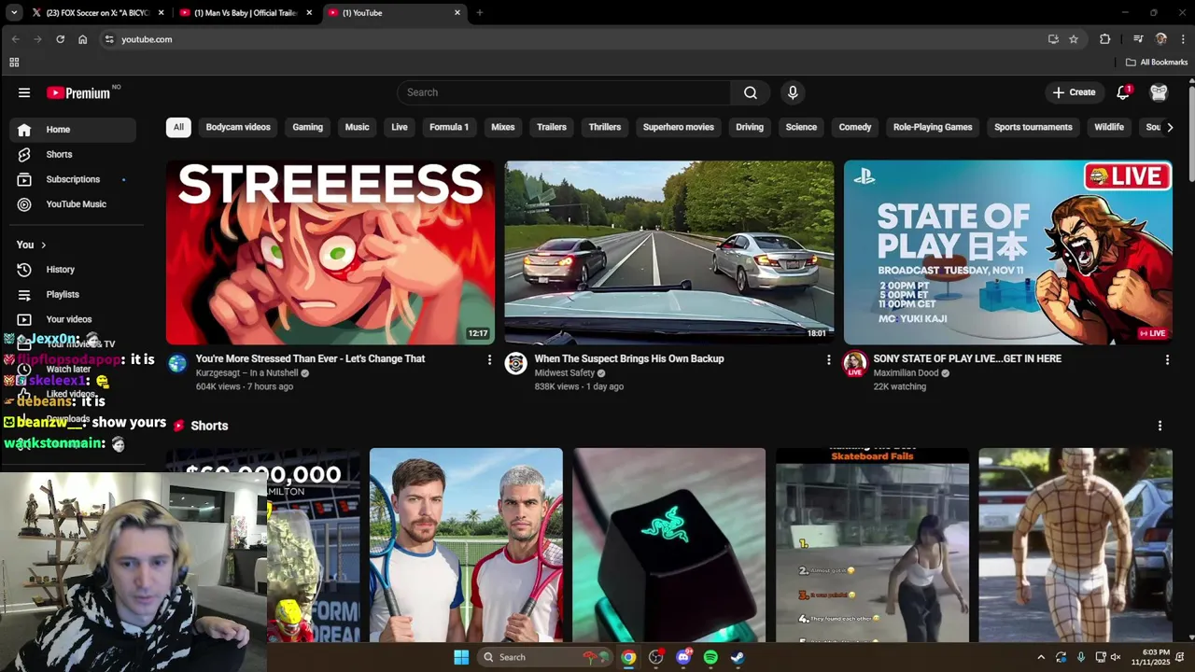This screenshot has width=1195, height=672.
Task: Go to Home in the sidebar
Action: (x=73, y=130)
